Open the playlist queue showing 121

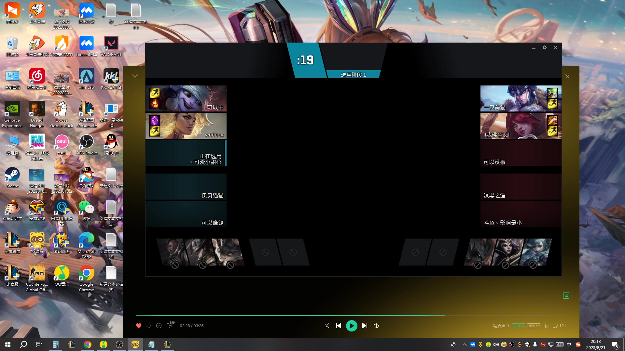tap(559, 326)
